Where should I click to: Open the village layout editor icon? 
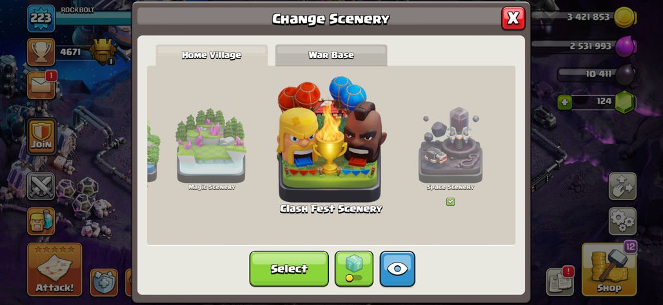pyautogui.click(x=622, y=186)
